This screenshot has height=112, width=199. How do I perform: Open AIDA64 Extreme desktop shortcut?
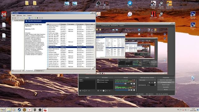coord(4,15)
